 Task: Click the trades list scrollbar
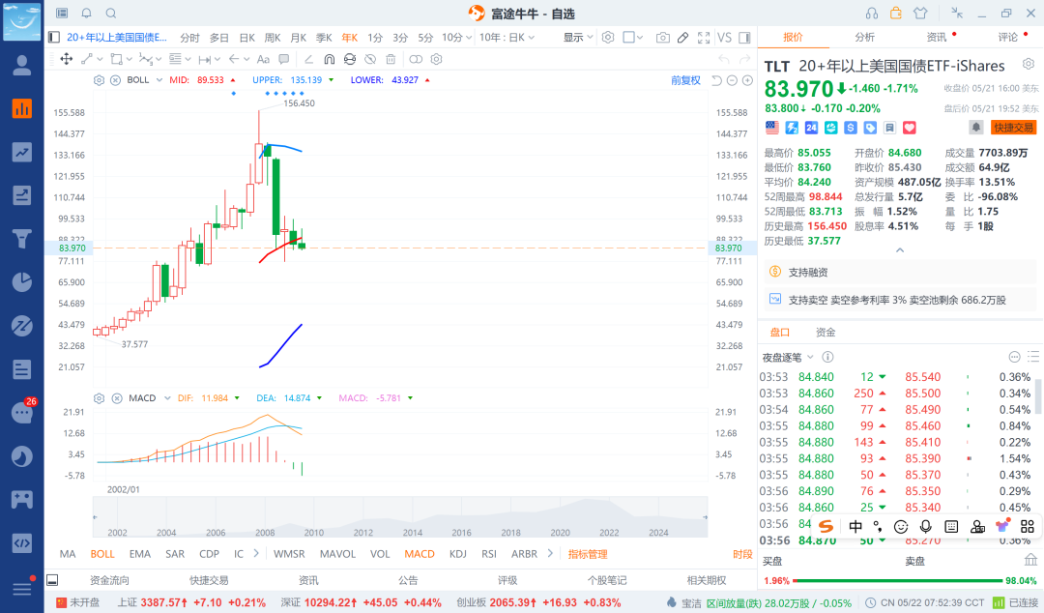(x=1037, y=396)
